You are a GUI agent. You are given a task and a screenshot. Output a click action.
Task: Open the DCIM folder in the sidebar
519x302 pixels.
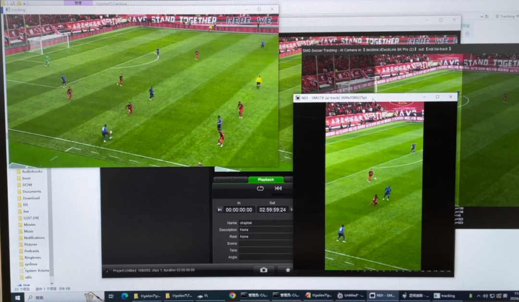(x=27, y=184)
